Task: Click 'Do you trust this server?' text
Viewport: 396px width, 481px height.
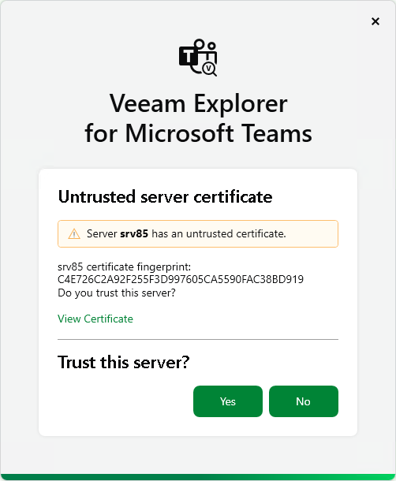Action: coord(117,293)
